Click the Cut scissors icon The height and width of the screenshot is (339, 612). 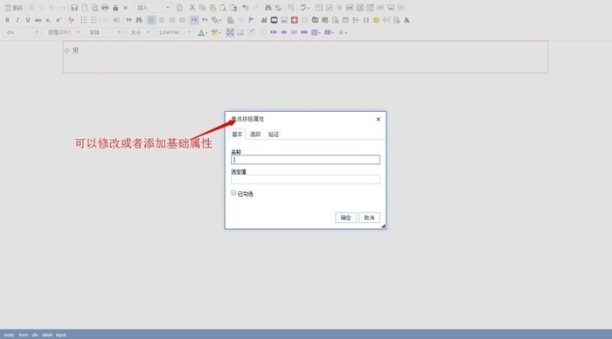click(192, 8)
